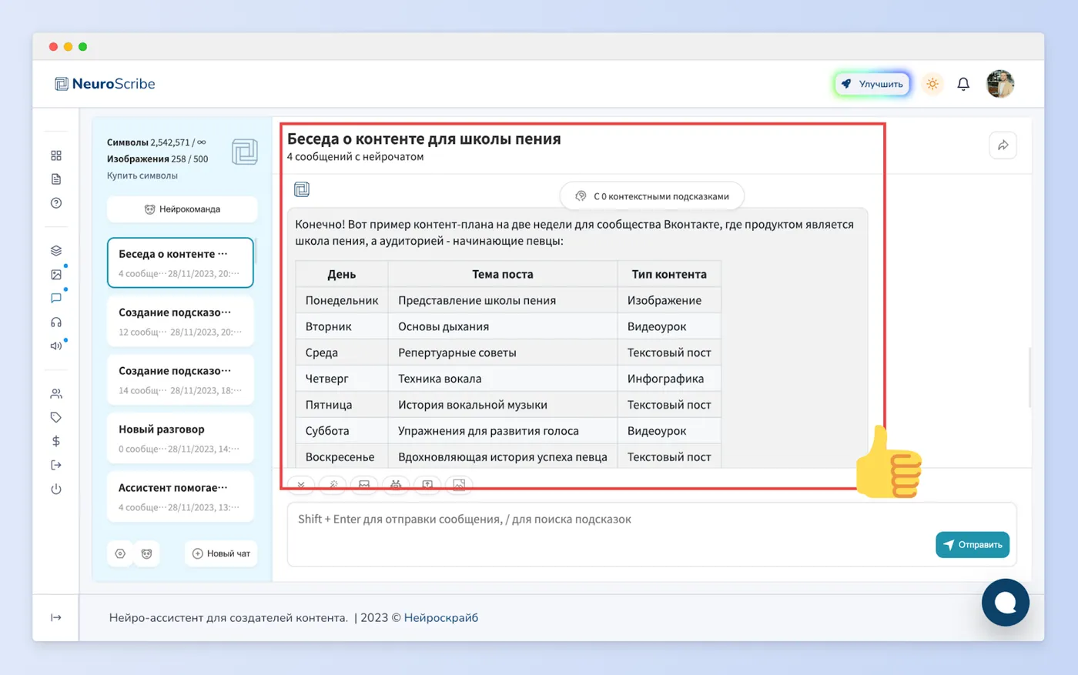
Task: Open the image generation icon in sidebar
Action: [56, 274]
